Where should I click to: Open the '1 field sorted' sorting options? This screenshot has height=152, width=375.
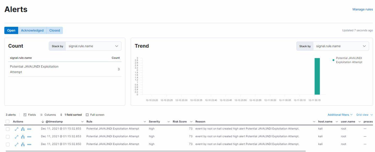[x=71, y=115]
